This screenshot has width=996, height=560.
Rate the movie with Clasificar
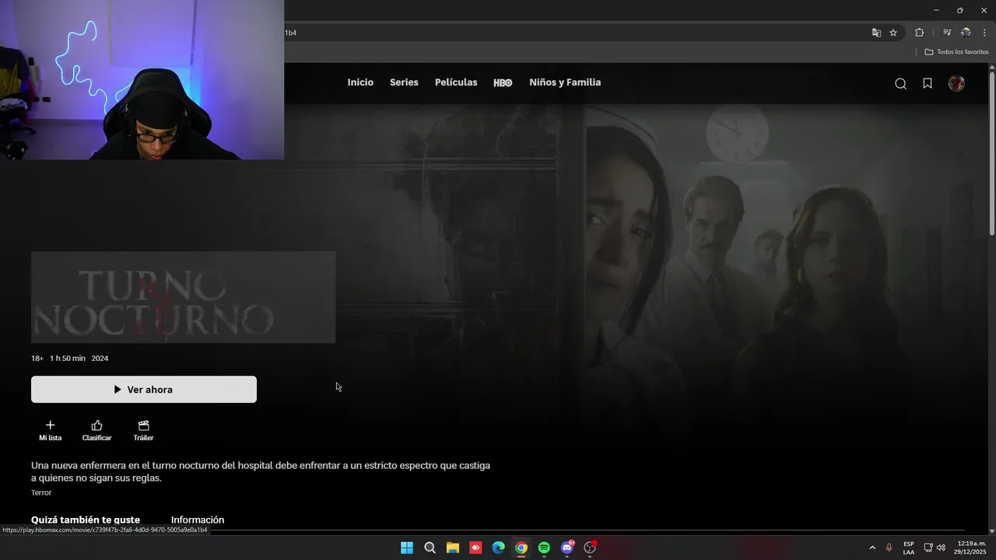96,431
